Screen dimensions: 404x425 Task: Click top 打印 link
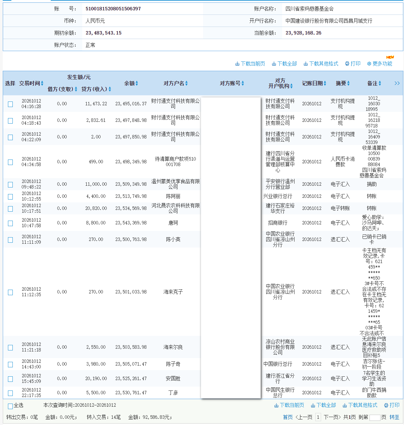tap(353, 64)
